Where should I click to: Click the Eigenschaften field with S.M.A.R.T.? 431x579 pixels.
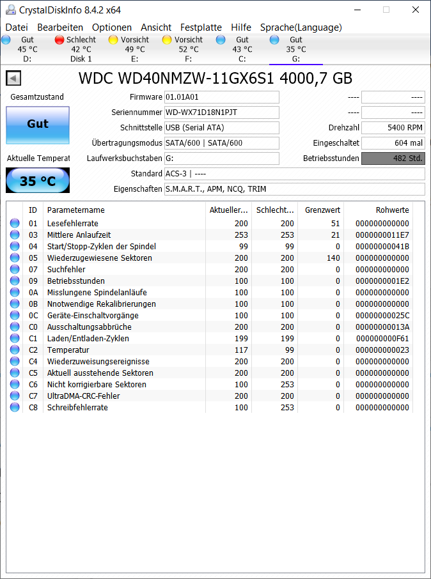click(x=294, y=189)
